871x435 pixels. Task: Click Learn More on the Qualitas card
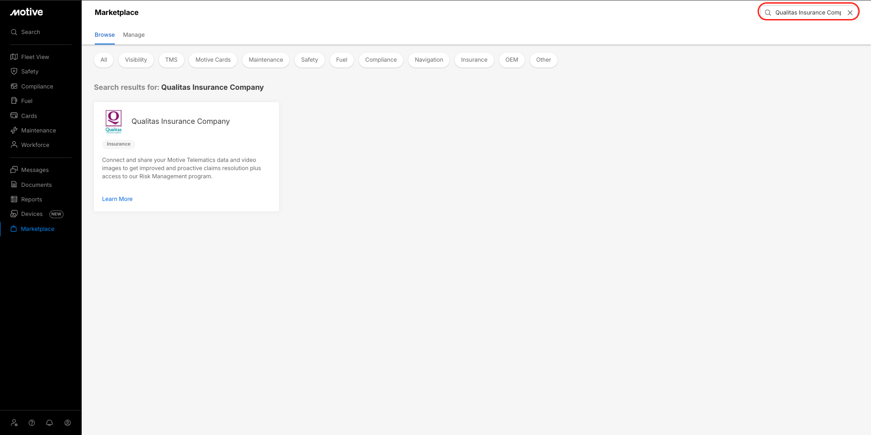click(x=117, y=199)
